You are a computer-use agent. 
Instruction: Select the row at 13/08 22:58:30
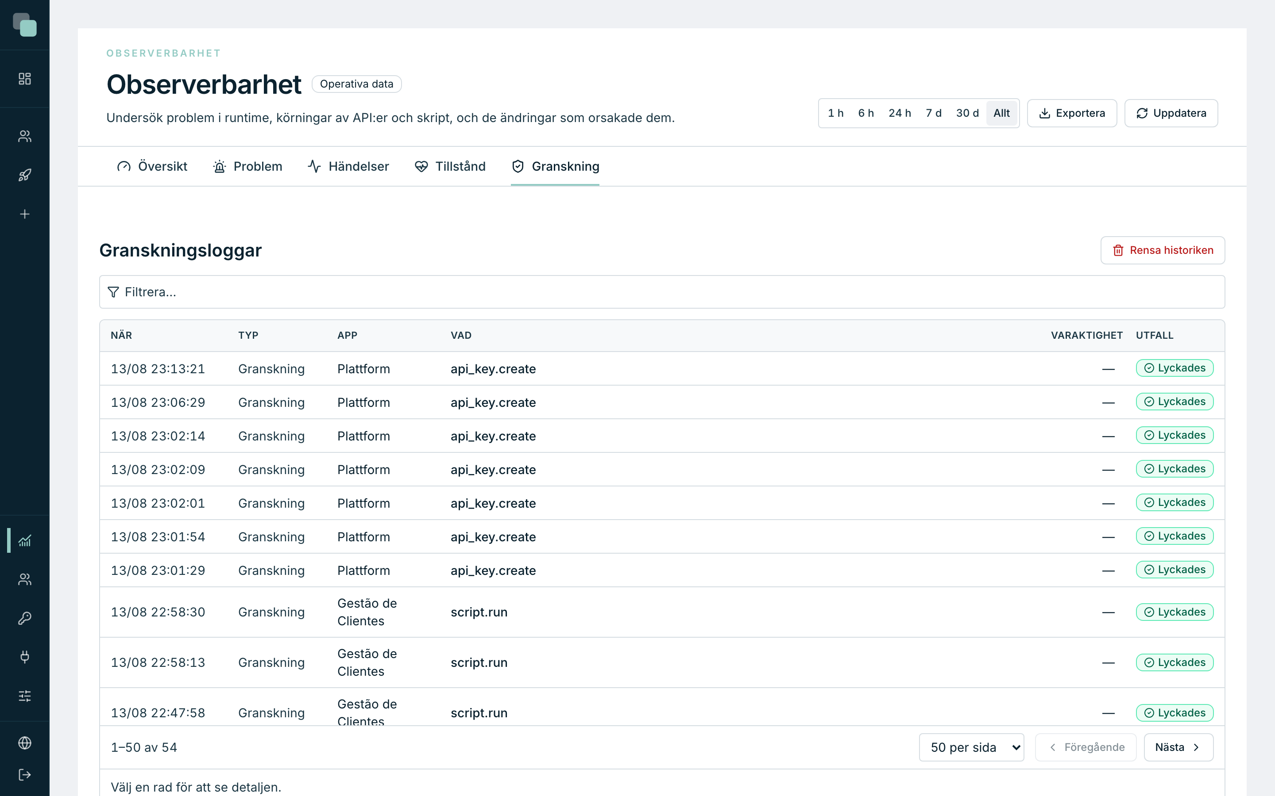(x=662, y=612)
